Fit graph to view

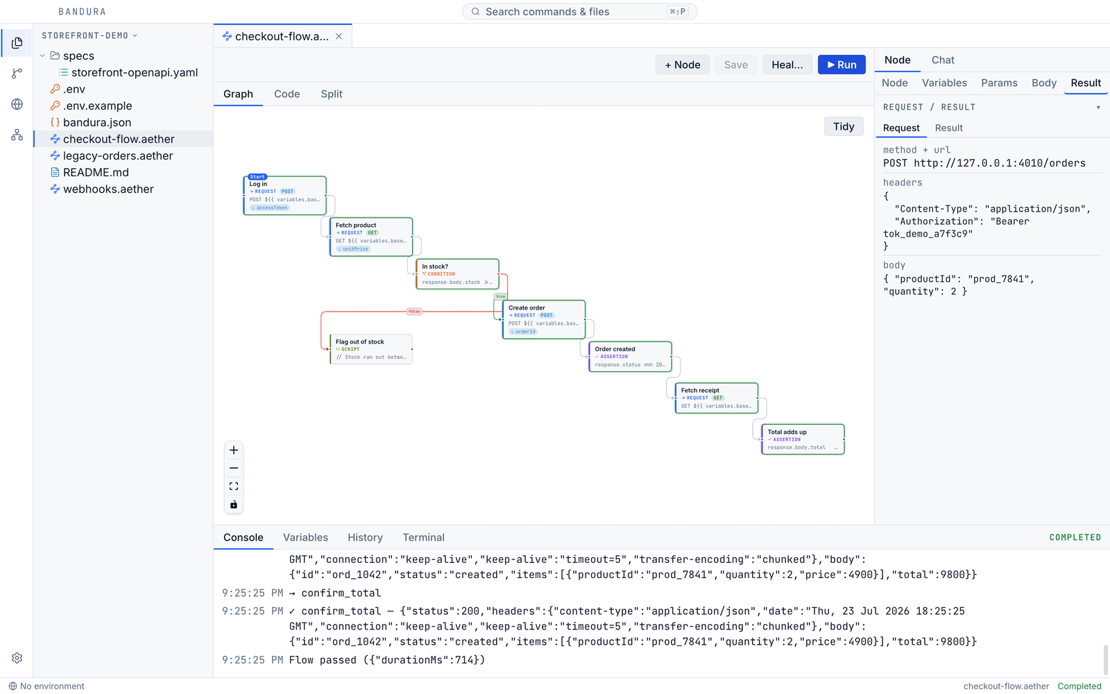tap(234, 486)
